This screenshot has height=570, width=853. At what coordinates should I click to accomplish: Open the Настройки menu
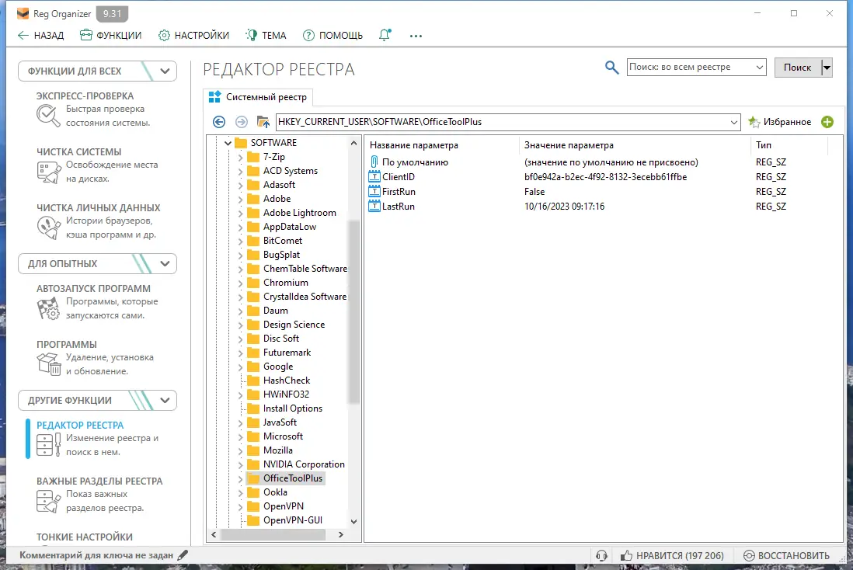(193, 36)
